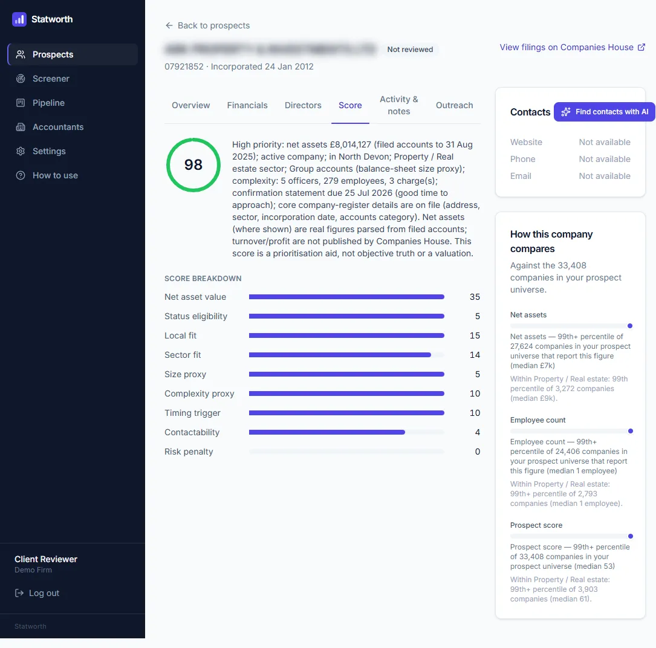Click the Timing trigger label
The height and width of the screenshot is (648, 656).
192,413
